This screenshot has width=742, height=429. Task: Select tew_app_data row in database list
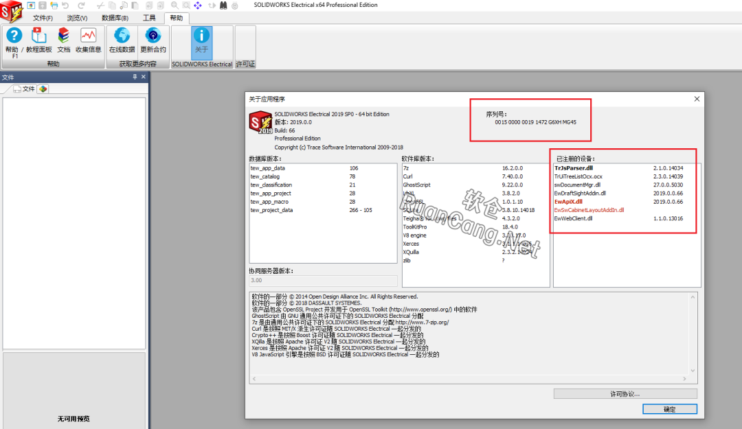(268, 167)
